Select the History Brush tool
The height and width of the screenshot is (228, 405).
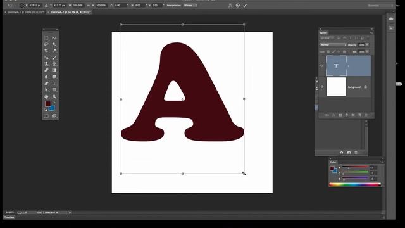point(54,64)
